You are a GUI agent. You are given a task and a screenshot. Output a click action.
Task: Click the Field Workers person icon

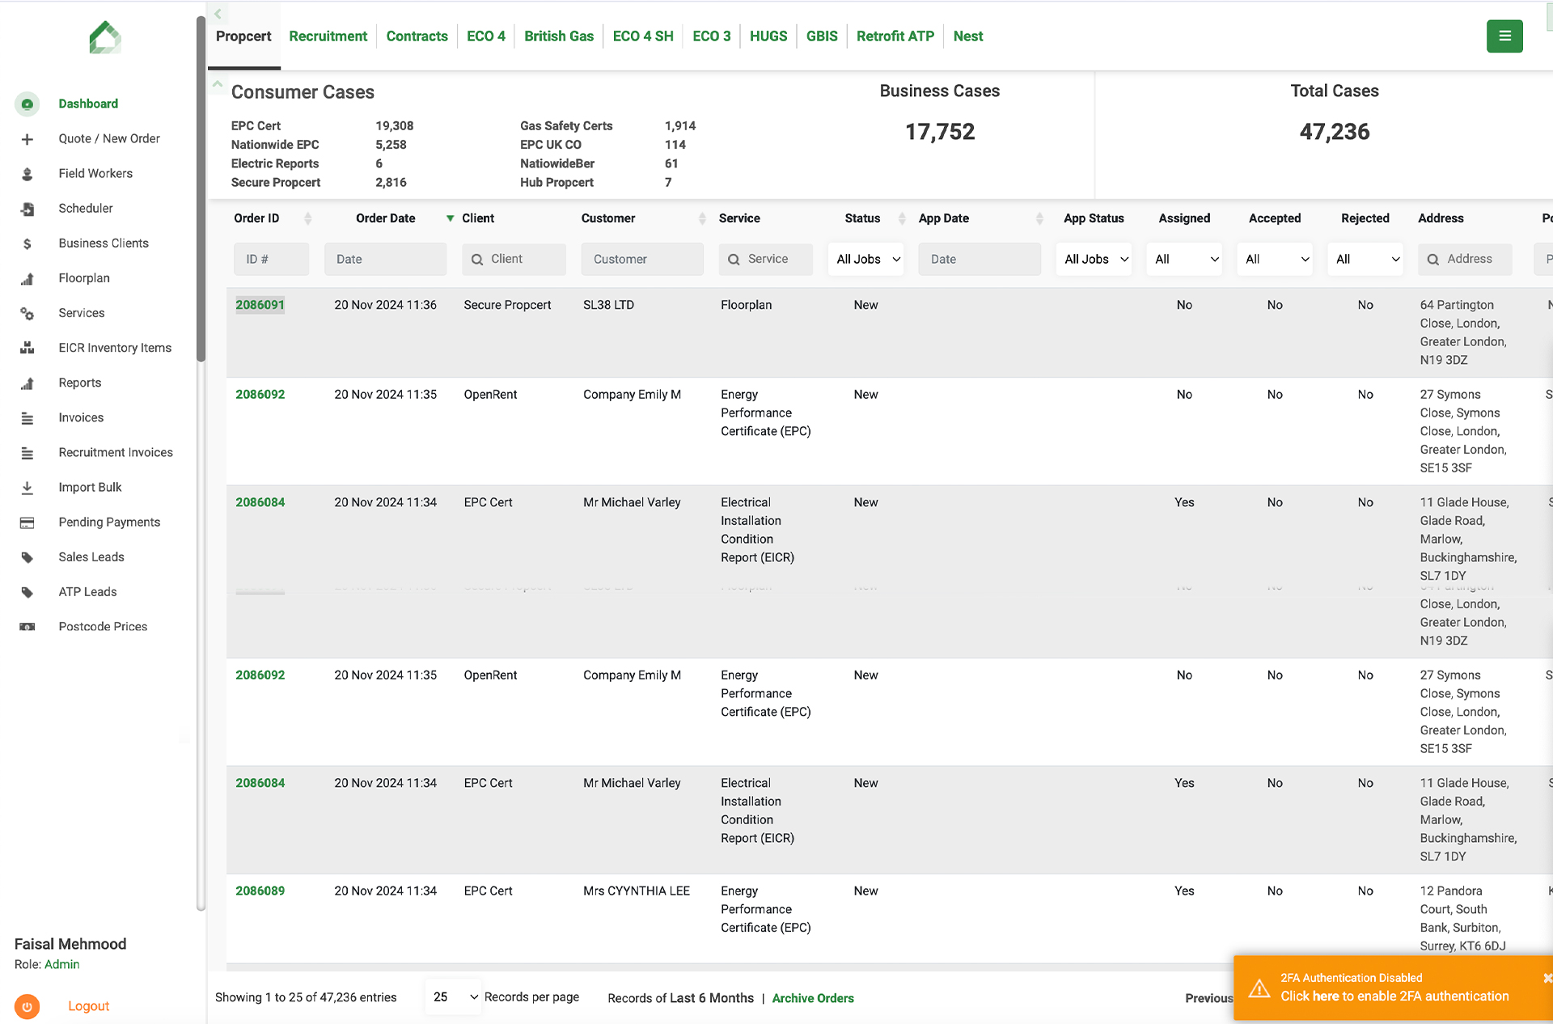tap(27, 174)
